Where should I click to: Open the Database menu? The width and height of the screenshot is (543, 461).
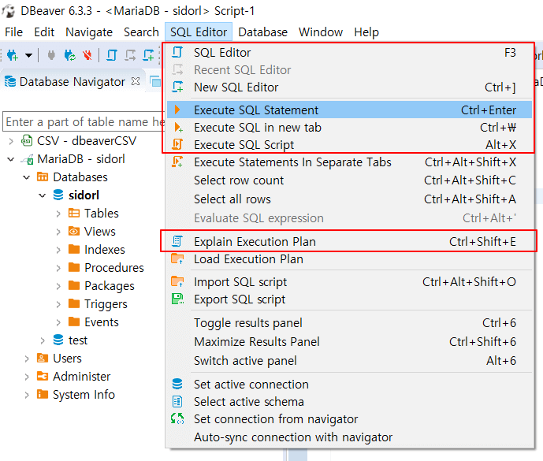click(x=263, y=32)
